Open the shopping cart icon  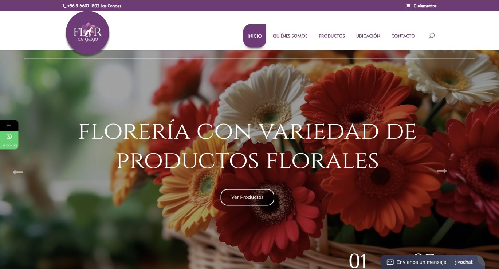pos(408,6)
